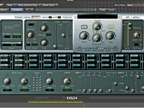Click the minus button beside instrument display
Viewport: 144px width, 108px height.
pos(76,17)
